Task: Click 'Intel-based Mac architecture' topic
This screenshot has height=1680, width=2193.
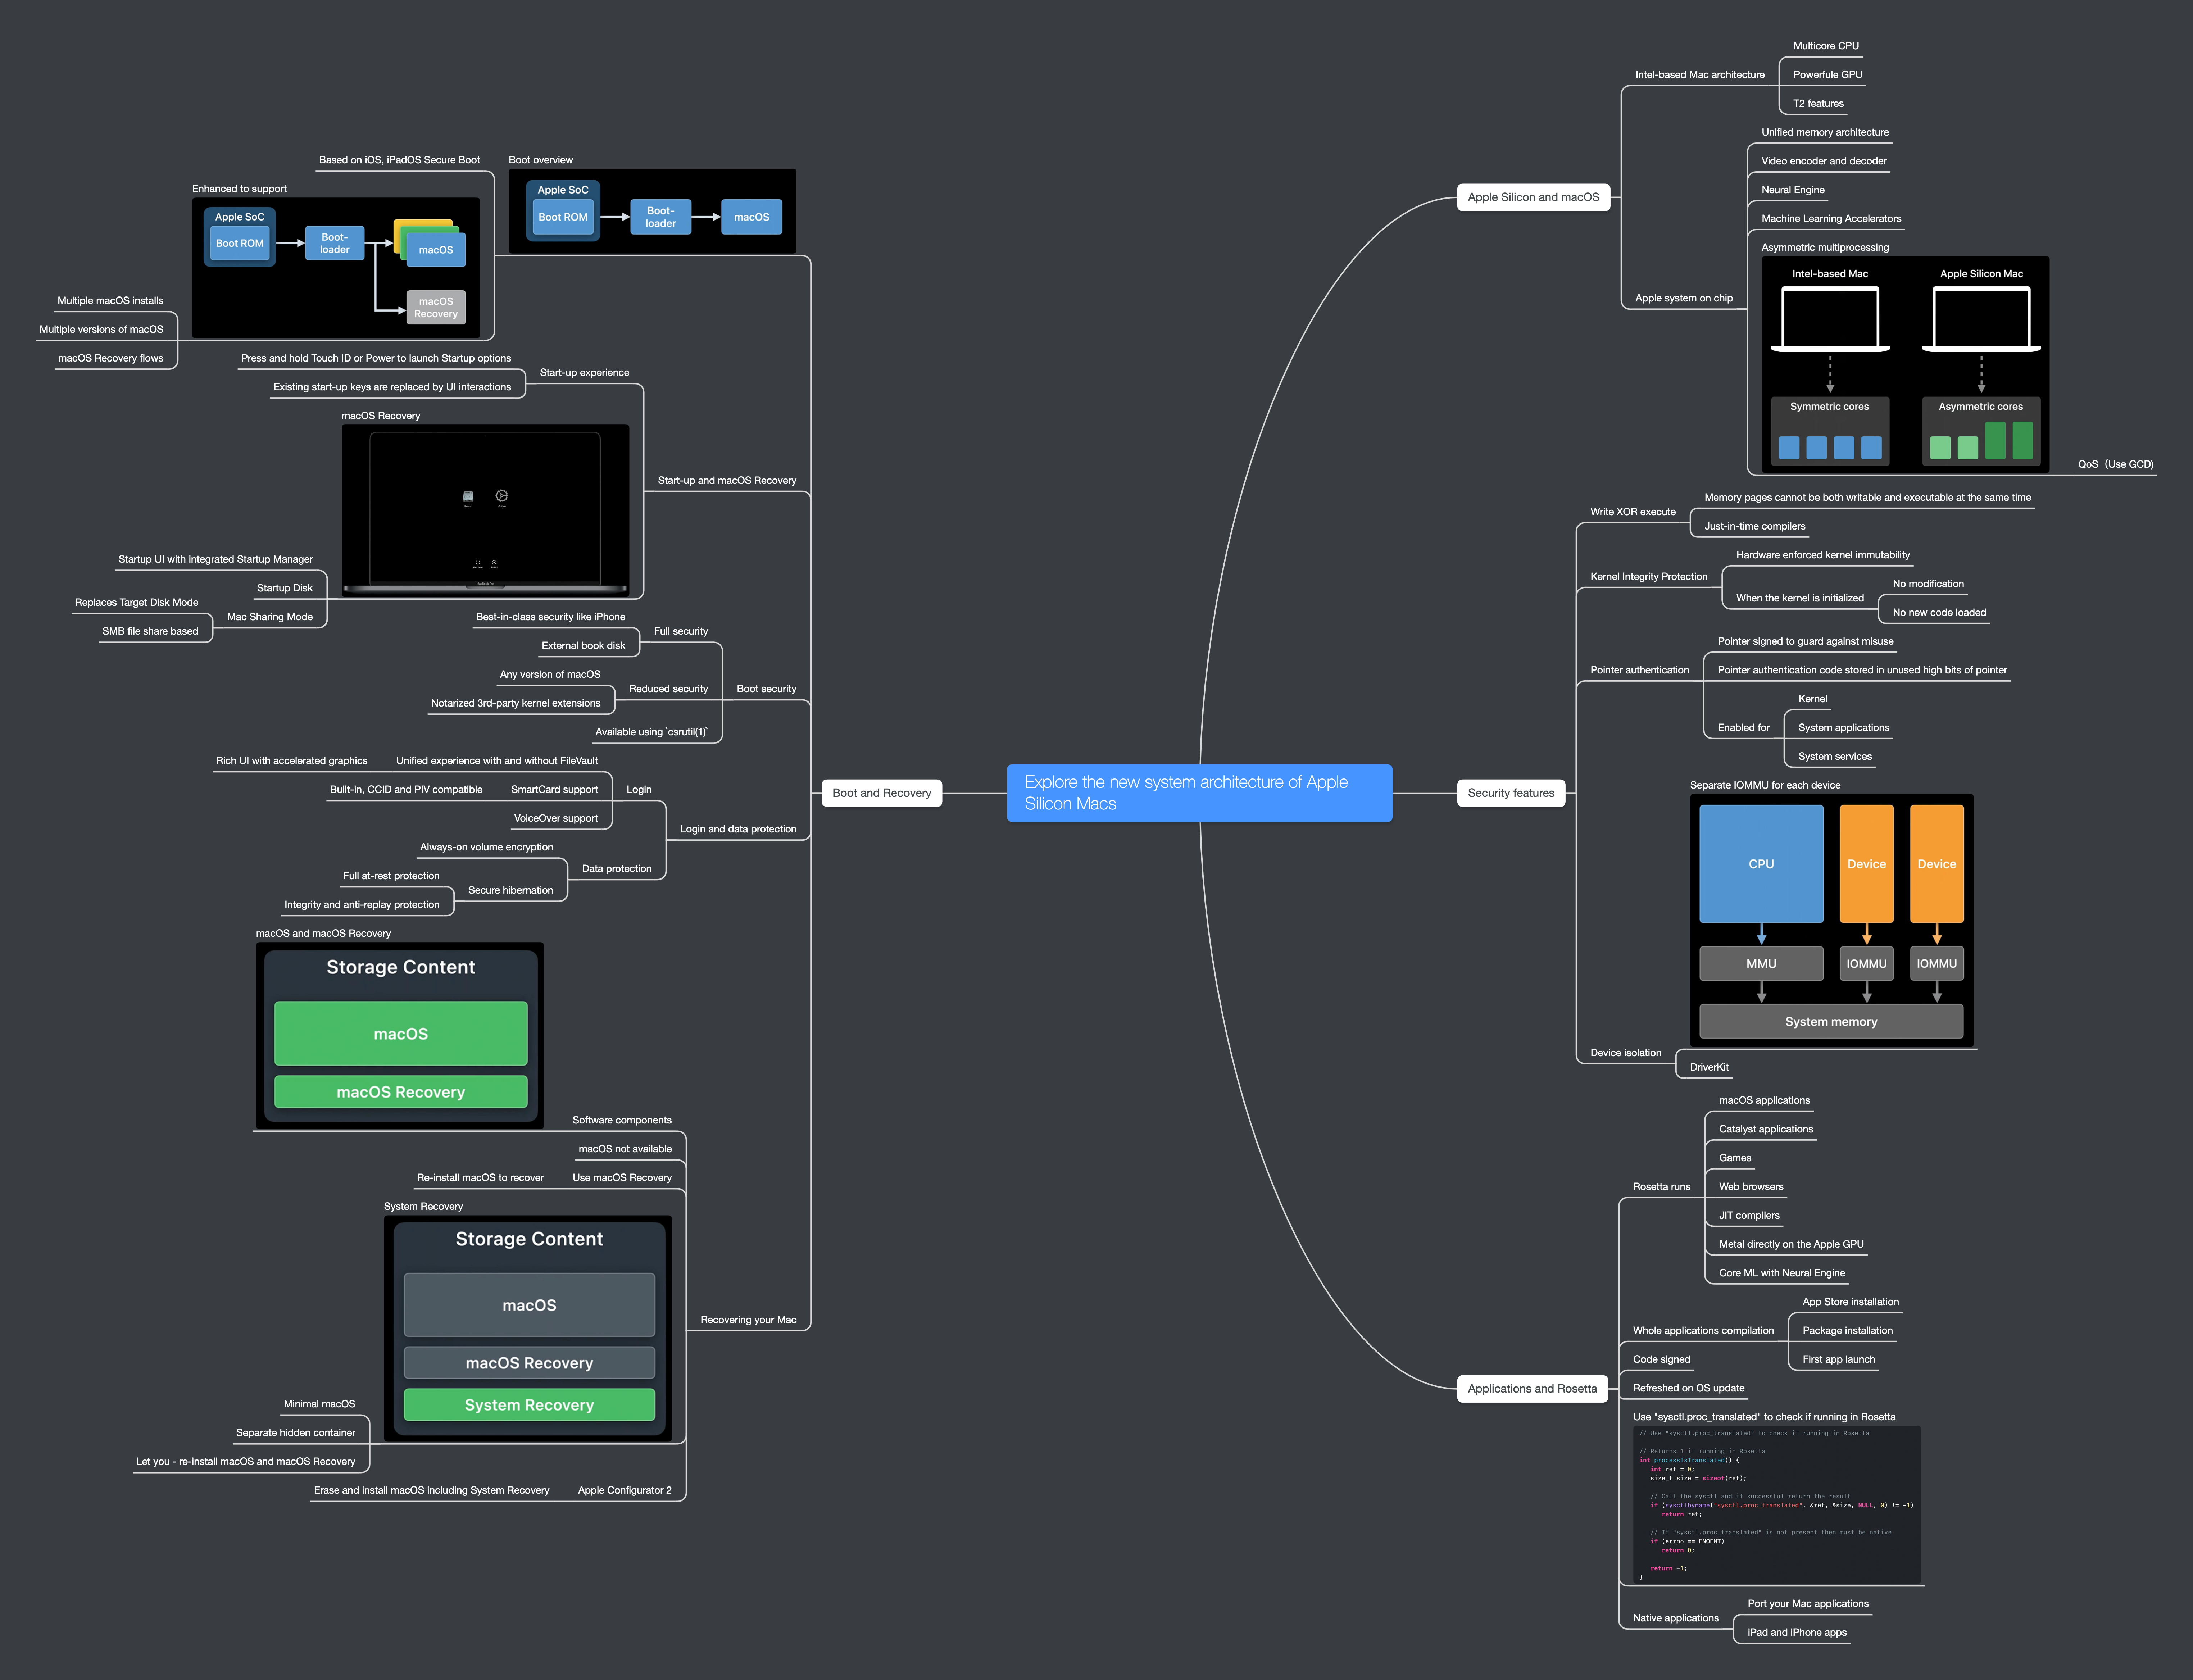Action: (x=1700, y=75)
